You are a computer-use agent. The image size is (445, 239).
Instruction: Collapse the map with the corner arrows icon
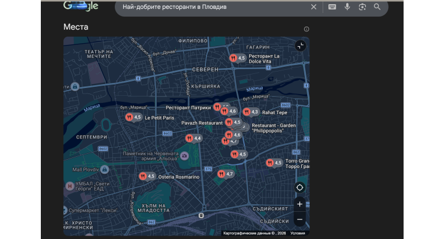tap(301, 46)
